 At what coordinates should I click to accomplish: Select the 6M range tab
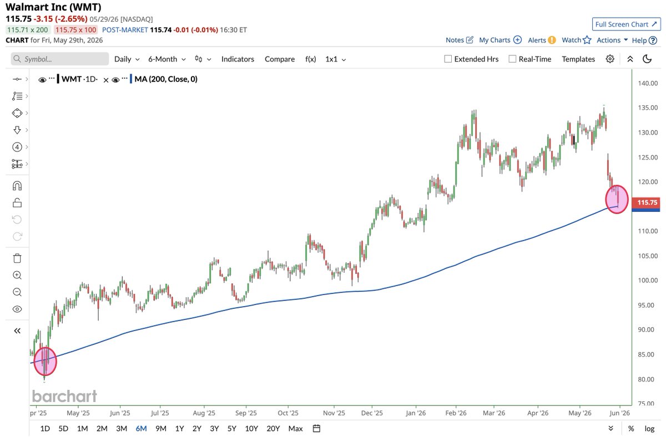click(x=141, y=428)
